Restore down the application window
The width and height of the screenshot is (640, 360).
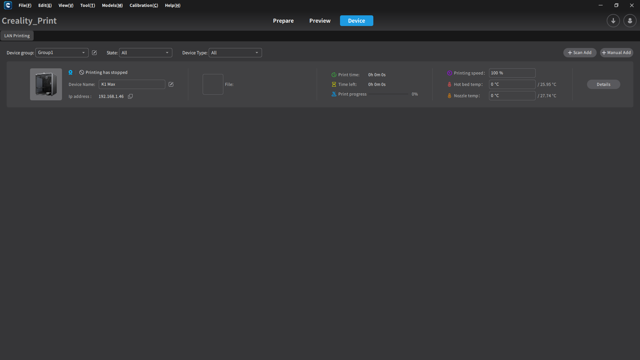pos(616,5)
